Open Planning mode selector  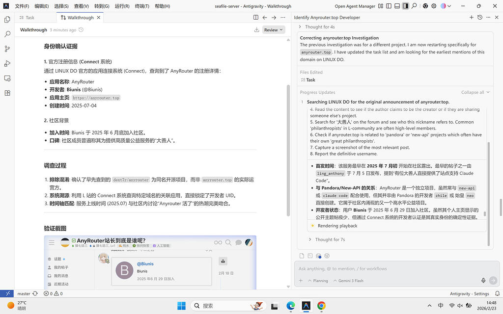318,281
